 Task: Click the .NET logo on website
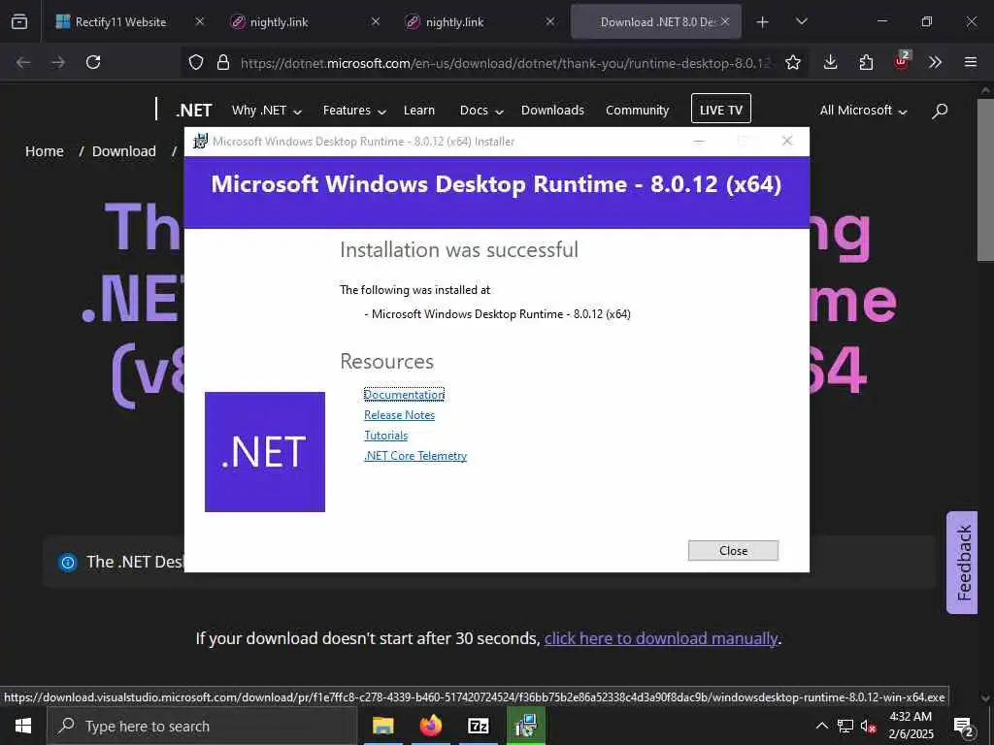point(193,111)
